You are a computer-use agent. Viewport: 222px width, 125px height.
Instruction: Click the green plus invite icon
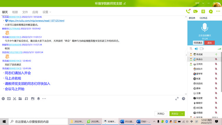coord(211,11)
